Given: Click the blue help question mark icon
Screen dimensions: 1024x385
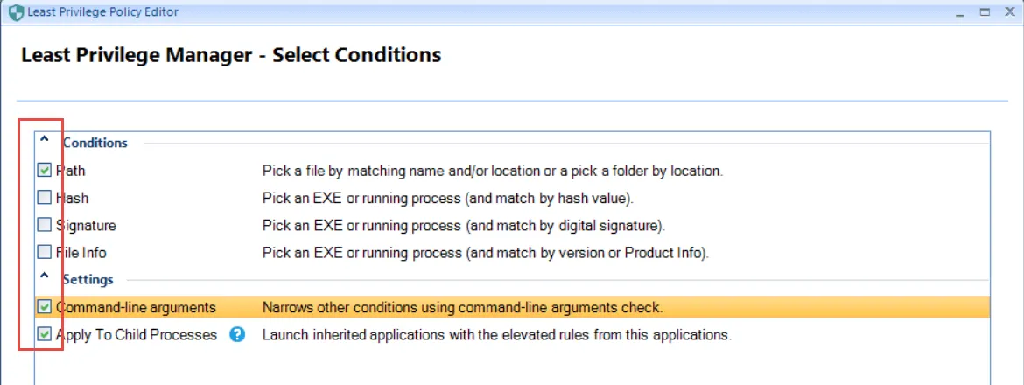Looking at the screenshot, I should pos(237,334).
